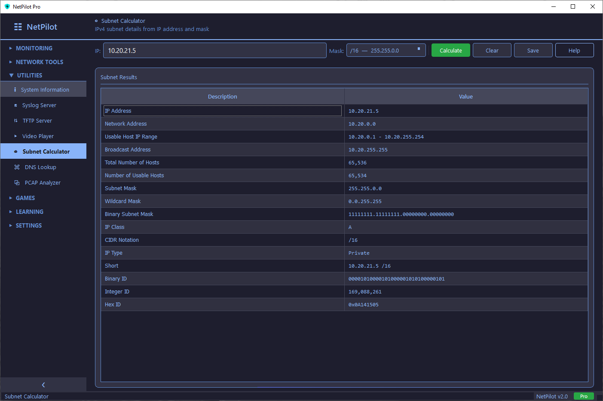Expand the GAMES section
This screenshot has height=401, width=603.
(24, 198)
